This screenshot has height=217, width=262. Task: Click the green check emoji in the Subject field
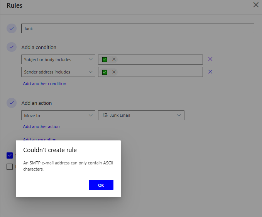coord(105,60)
